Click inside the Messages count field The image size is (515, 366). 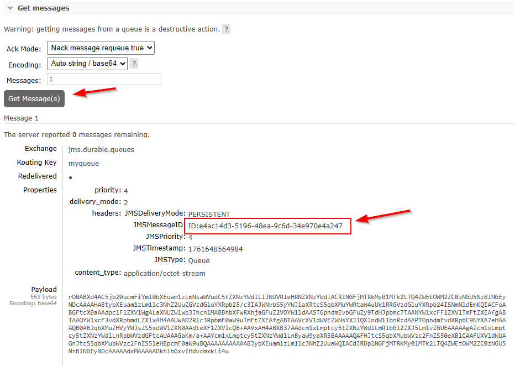click(104, 79)
